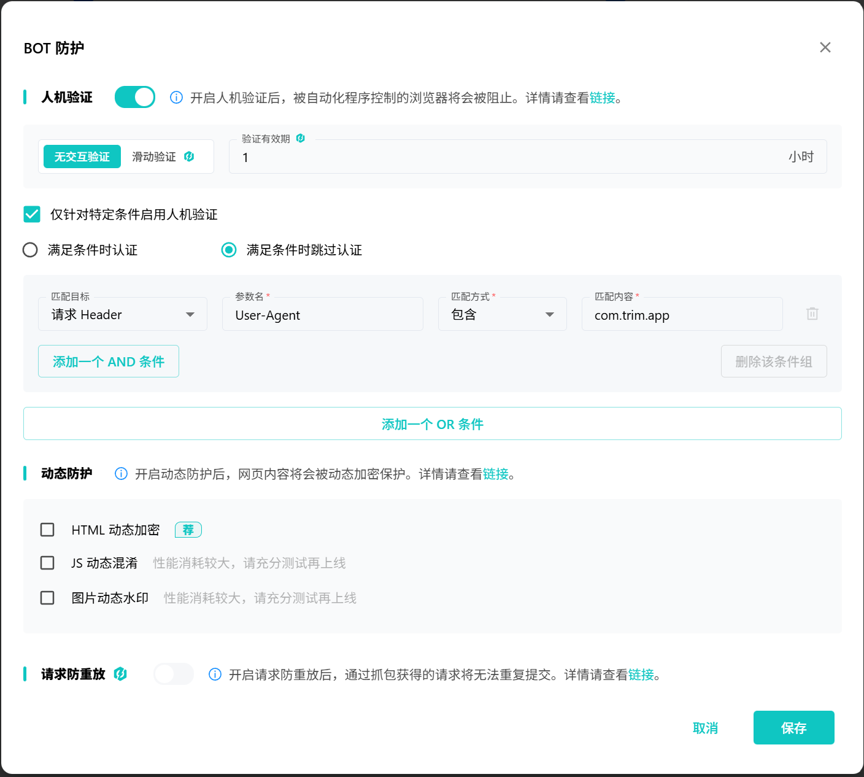Enable the 请求防重放 toggle switch
Viewport: 864px width, 777px height.
[173, 673]
